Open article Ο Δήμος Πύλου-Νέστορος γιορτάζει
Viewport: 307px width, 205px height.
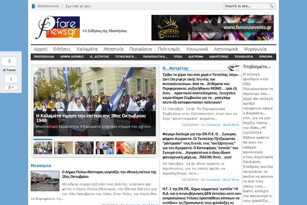pos(109,174)
